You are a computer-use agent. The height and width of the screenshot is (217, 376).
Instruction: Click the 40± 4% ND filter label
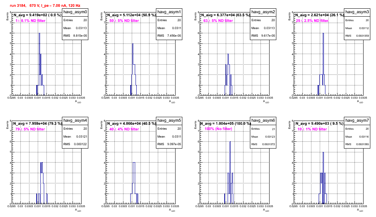pyautogui.click(x=124, y=129)
